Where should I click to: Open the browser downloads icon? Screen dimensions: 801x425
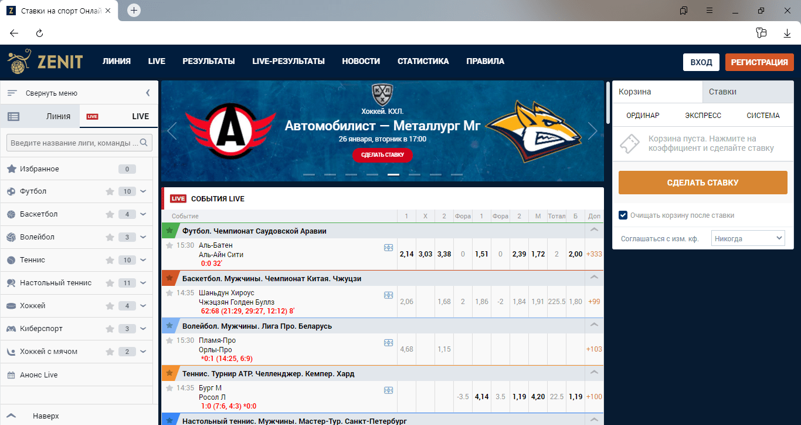(788, 33)
